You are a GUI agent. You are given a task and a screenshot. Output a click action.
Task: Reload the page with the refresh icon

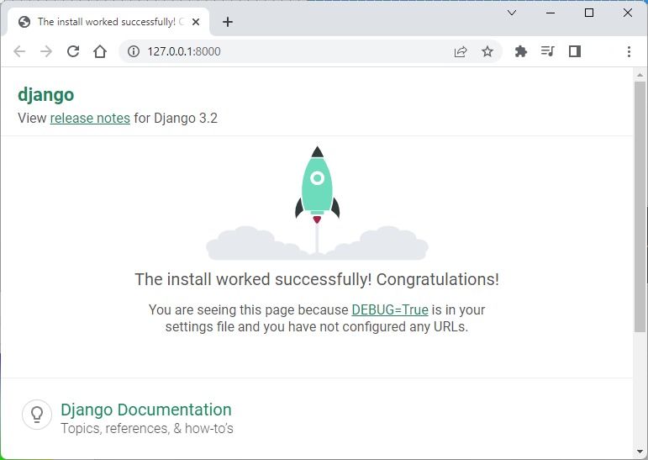pyautogui.click(x=73, y=51)
